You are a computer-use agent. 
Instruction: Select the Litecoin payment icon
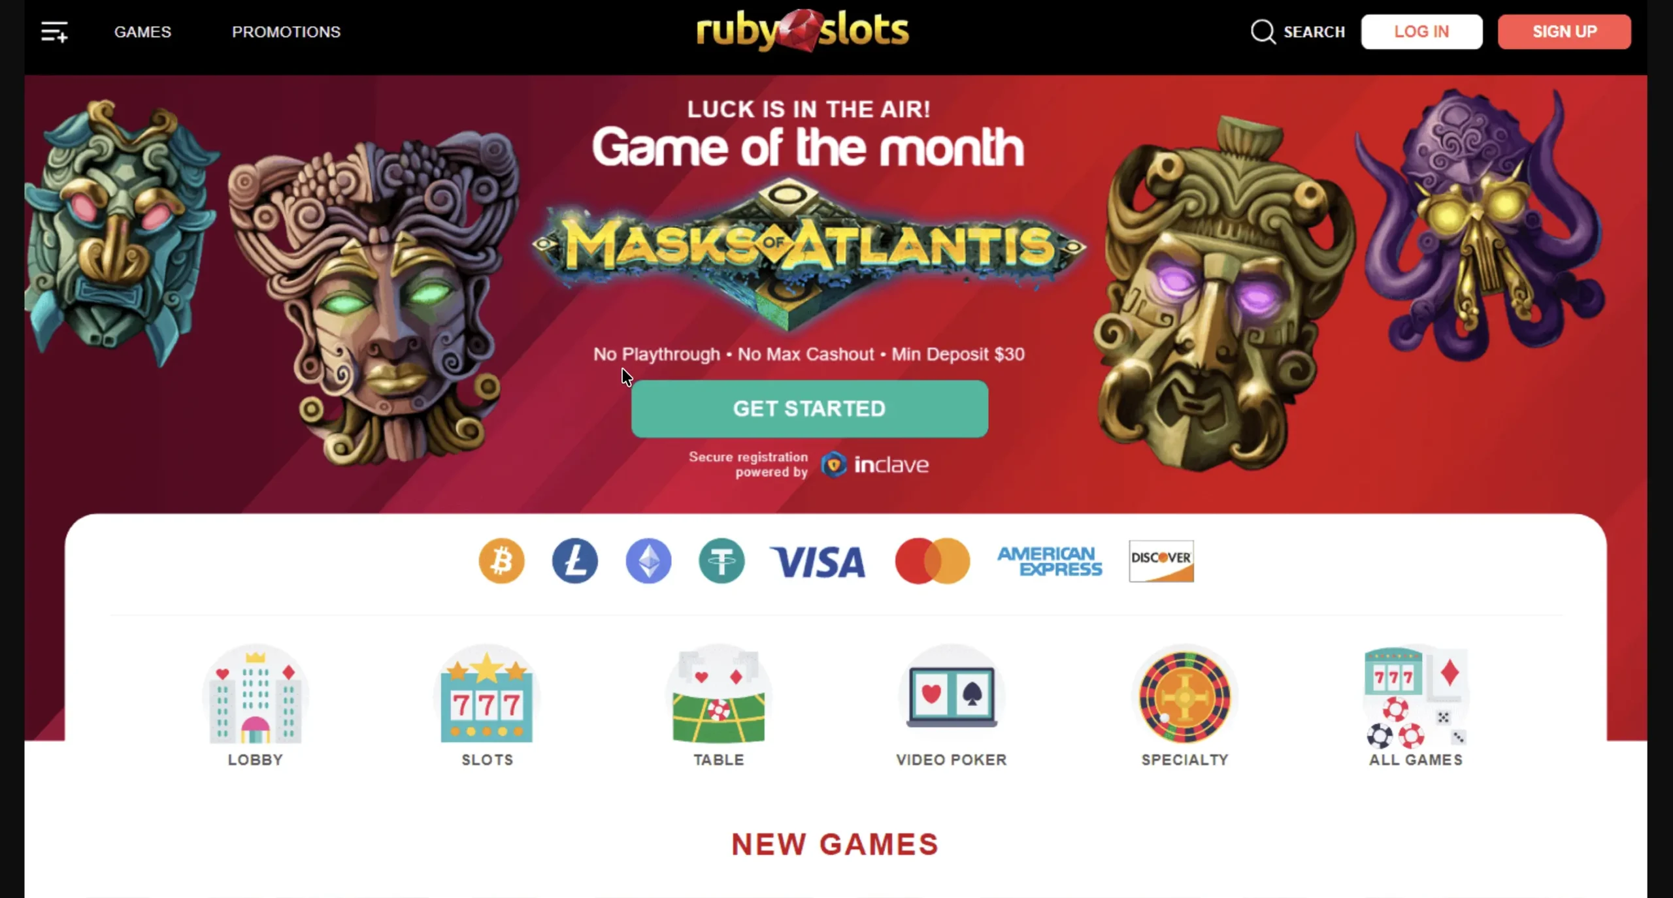pyautogui.click(x=575, y=560)
